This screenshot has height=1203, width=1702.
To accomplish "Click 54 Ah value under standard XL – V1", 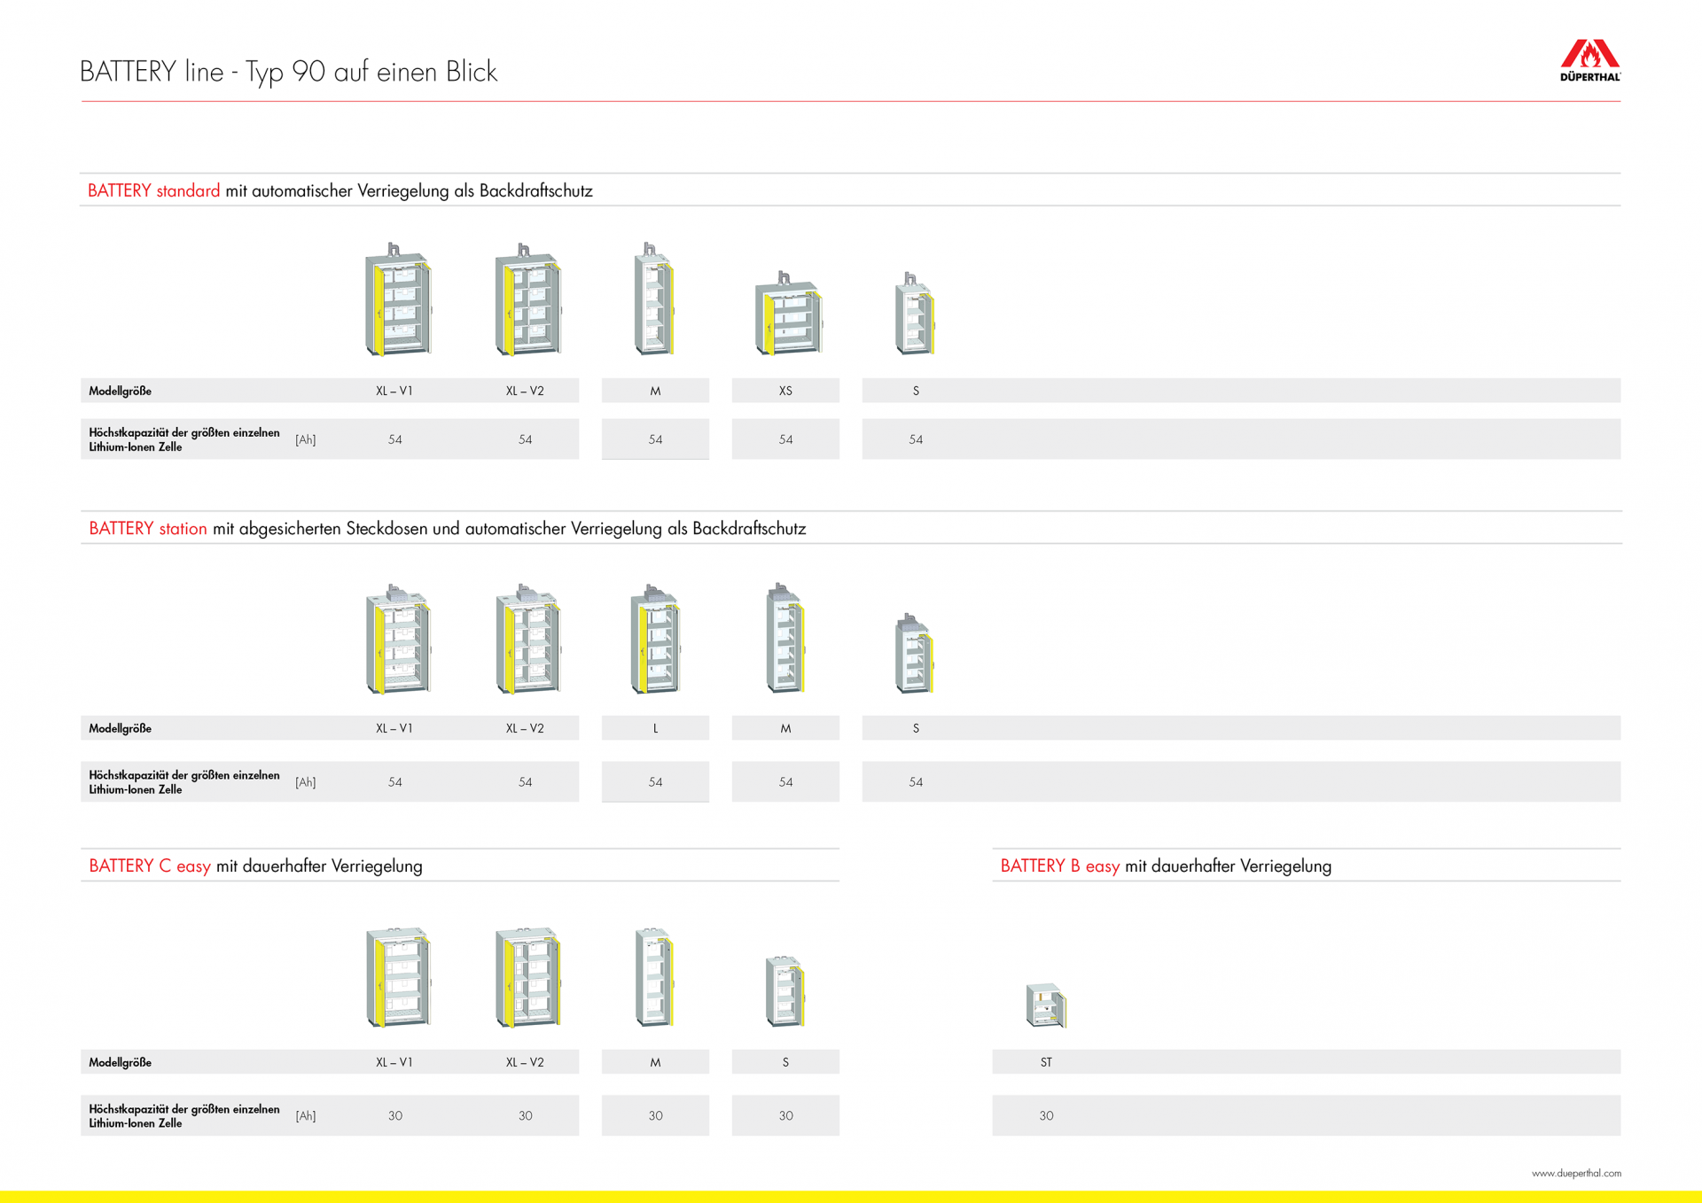I will (x=395, y=439).
